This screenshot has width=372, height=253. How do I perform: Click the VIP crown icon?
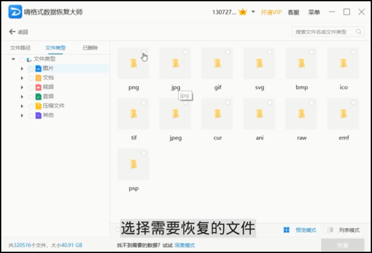tap(243, 12)
